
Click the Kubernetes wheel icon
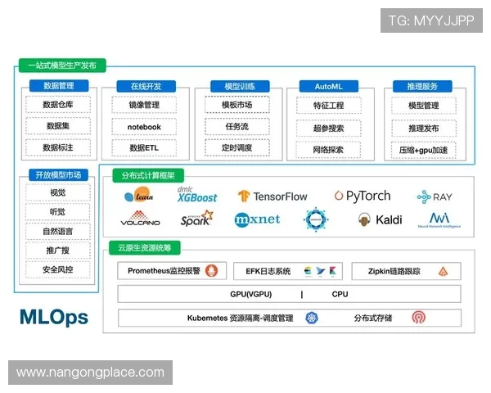click(x=312, y=318)
